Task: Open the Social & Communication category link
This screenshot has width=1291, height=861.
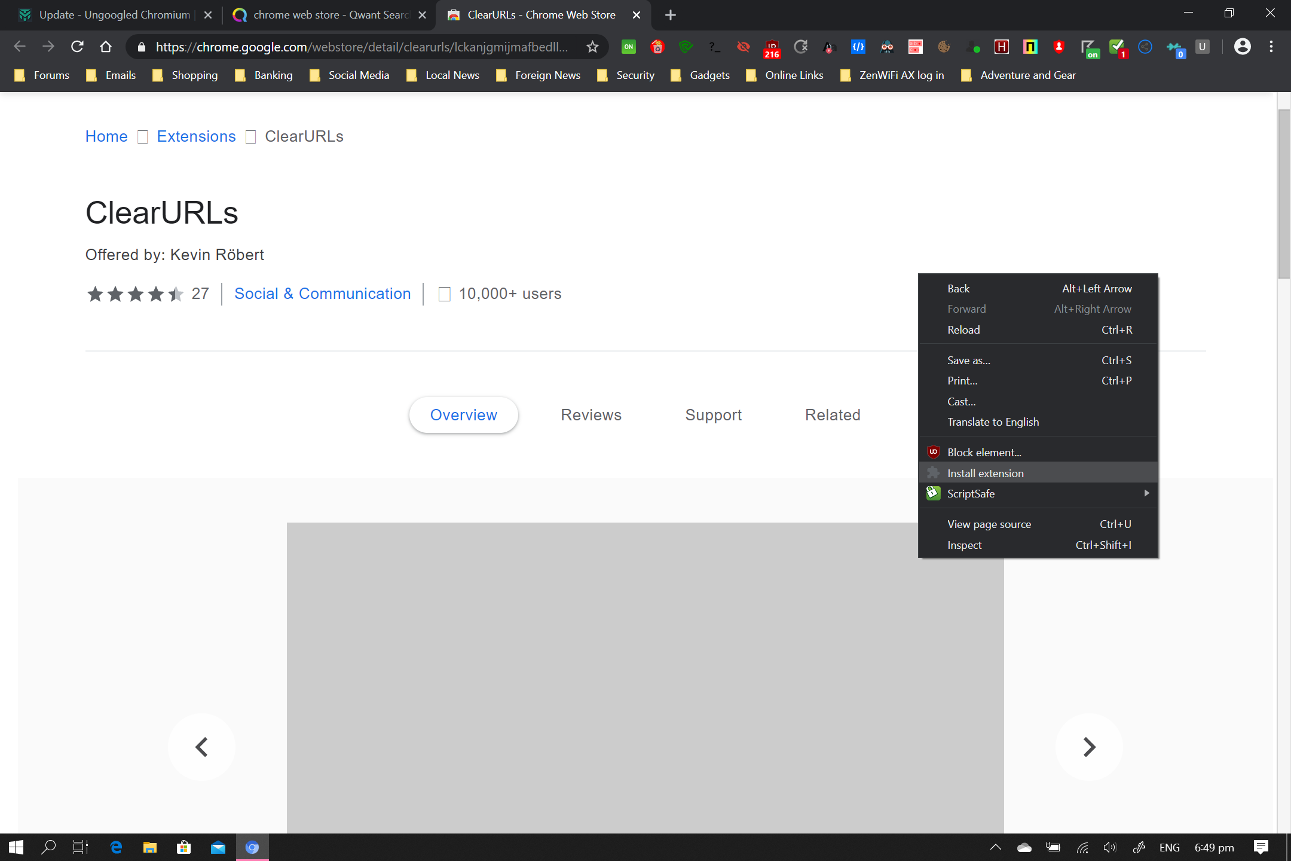Action: pyautogui.click(x=322, y=294)
